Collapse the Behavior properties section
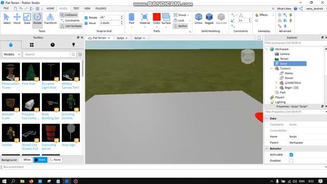The image size is (327, 184). [267, 149]
